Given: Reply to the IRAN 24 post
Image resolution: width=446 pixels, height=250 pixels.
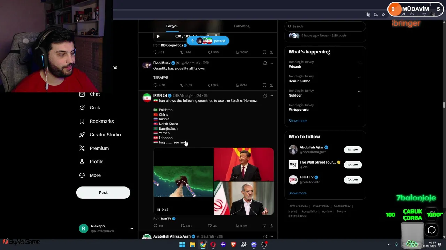Looking at the screenshot, I should click(158, 226).
